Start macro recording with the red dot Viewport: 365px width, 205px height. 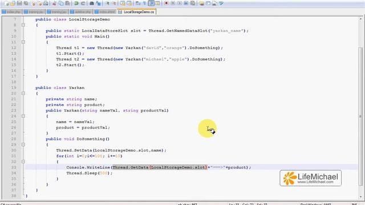166,3
